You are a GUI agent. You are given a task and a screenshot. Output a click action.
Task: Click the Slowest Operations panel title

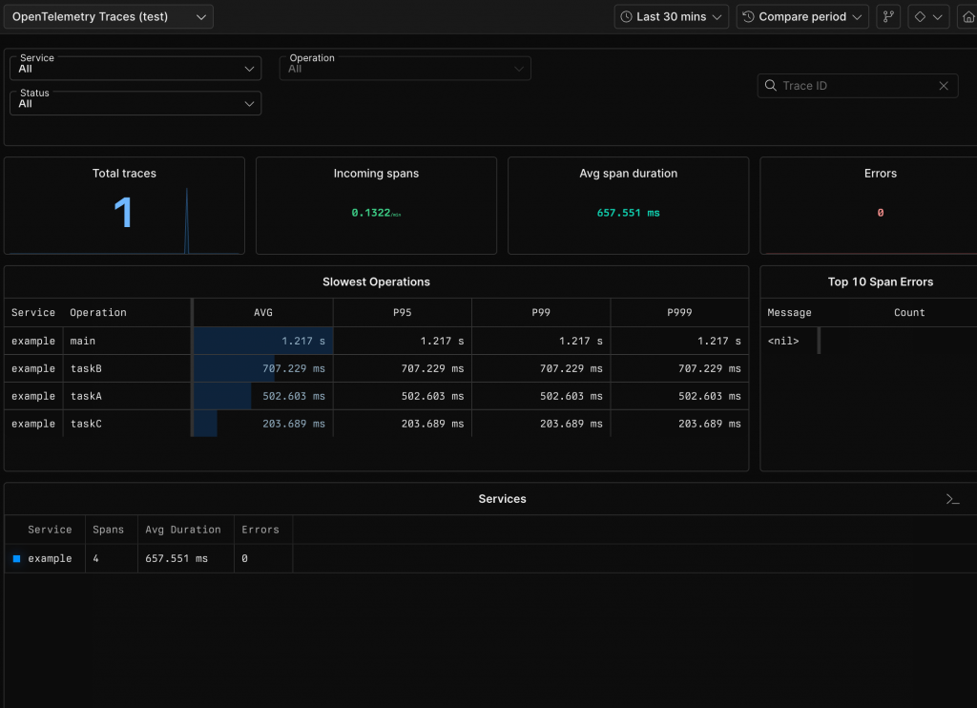click(x=376, y=281)
